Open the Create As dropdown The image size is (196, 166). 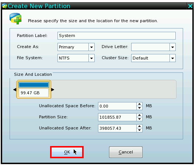pos(91,47)
